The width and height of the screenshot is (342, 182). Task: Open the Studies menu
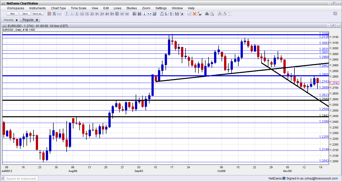click(131, 8)
